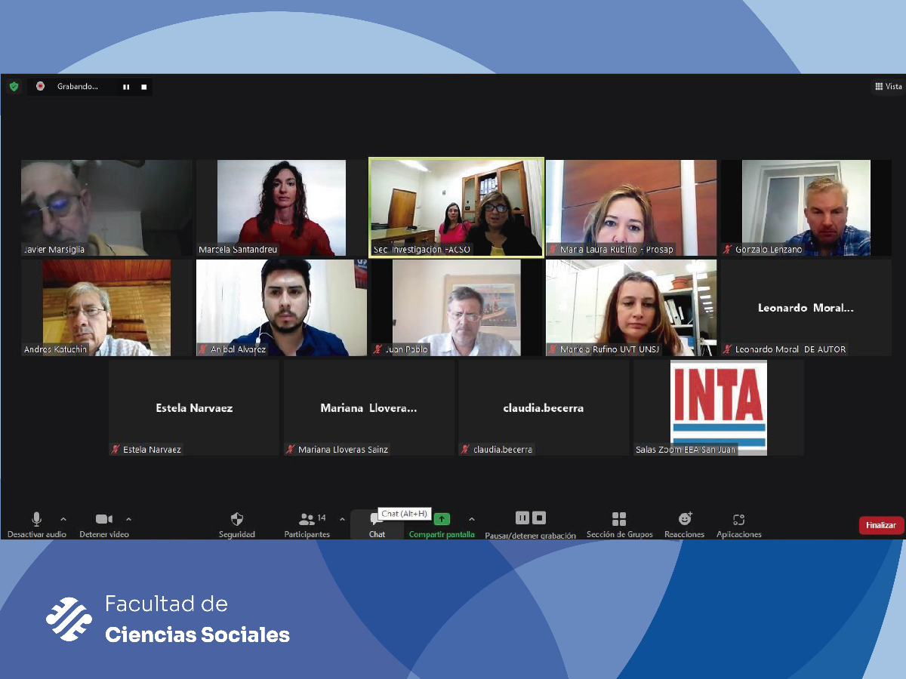
Task: Open the Seguridad shield options
Action: pos(236,524)
